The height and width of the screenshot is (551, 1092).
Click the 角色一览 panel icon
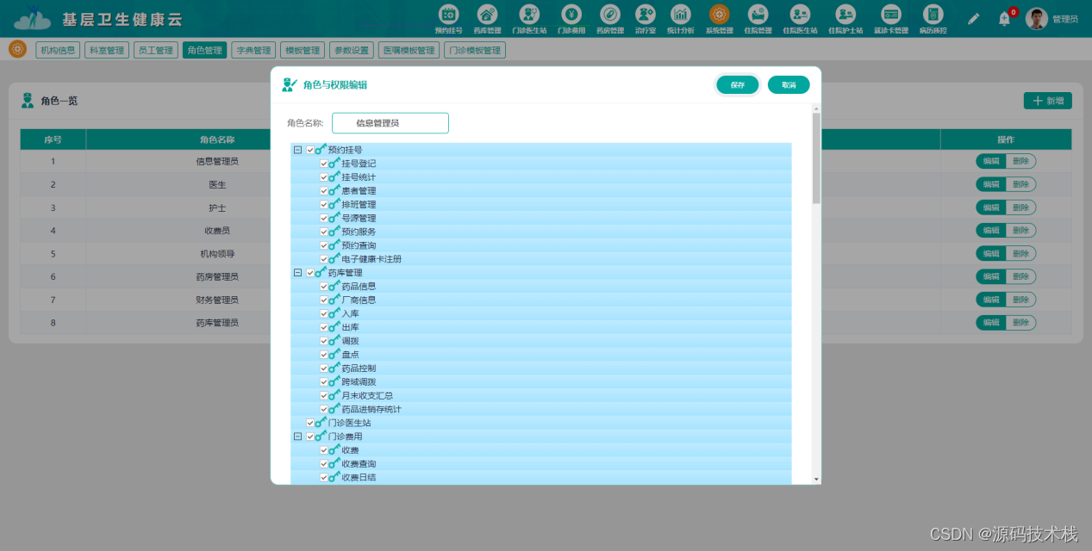tap(28, 100)
